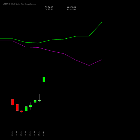140x140 pixels.
Task: Select the 25 Sep date label
Action: pos(30,133)
